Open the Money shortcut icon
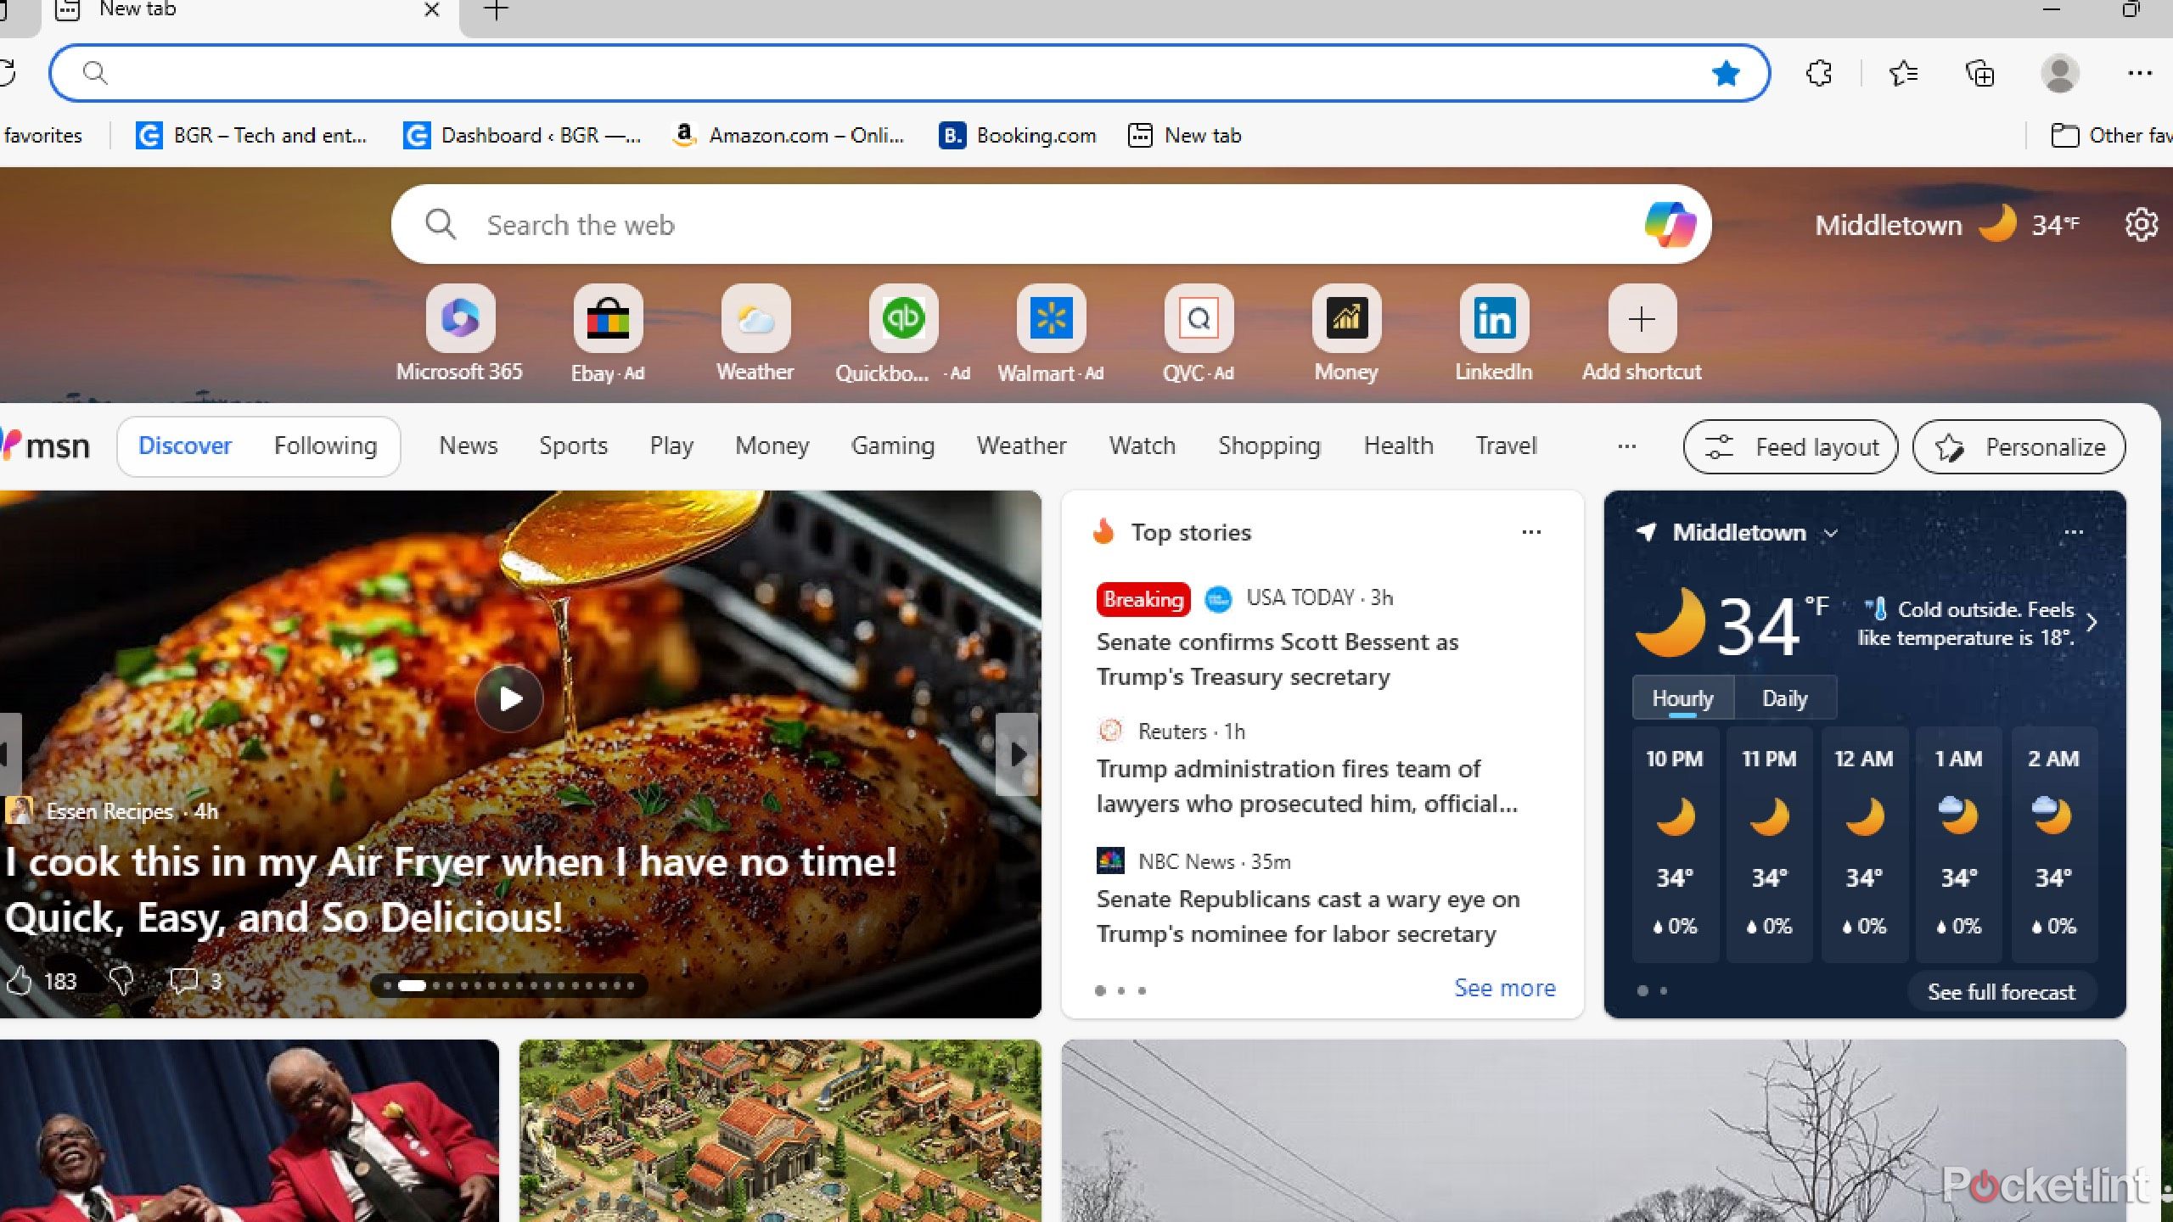The width and height of the screenshot is (2173, 1222). coord(1345,319)
